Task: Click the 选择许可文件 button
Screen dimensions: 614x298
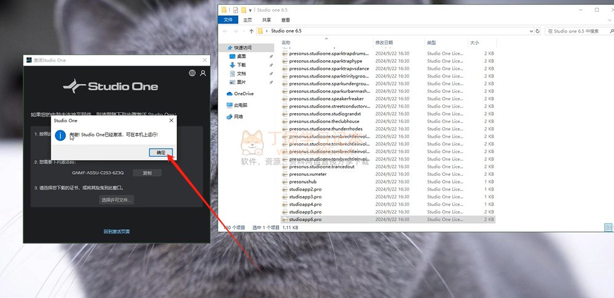Action: pyautogui.click(x=116, y=200)
